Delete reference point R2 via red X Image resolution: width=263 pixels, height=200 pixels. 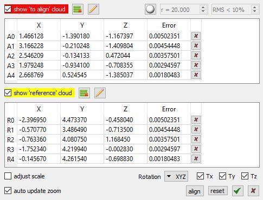(x=196, y=139)
